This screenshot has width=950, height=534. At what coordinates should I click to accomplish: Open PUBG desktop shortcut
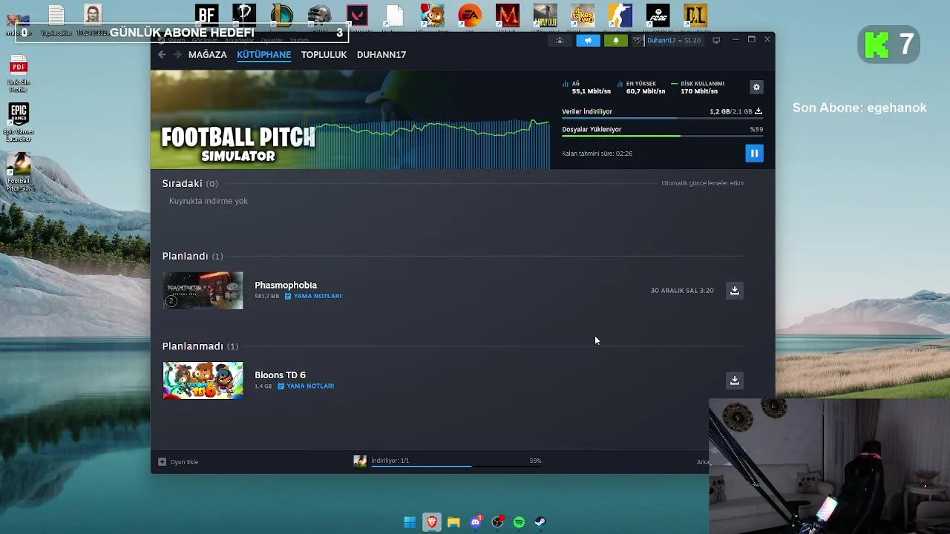(319, 16)
